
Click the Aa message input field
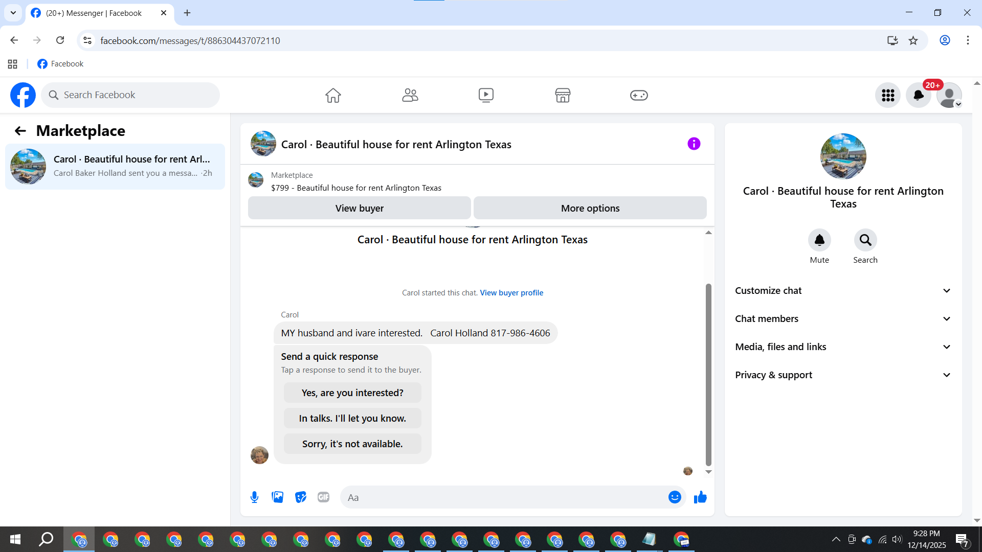point(504,497)
